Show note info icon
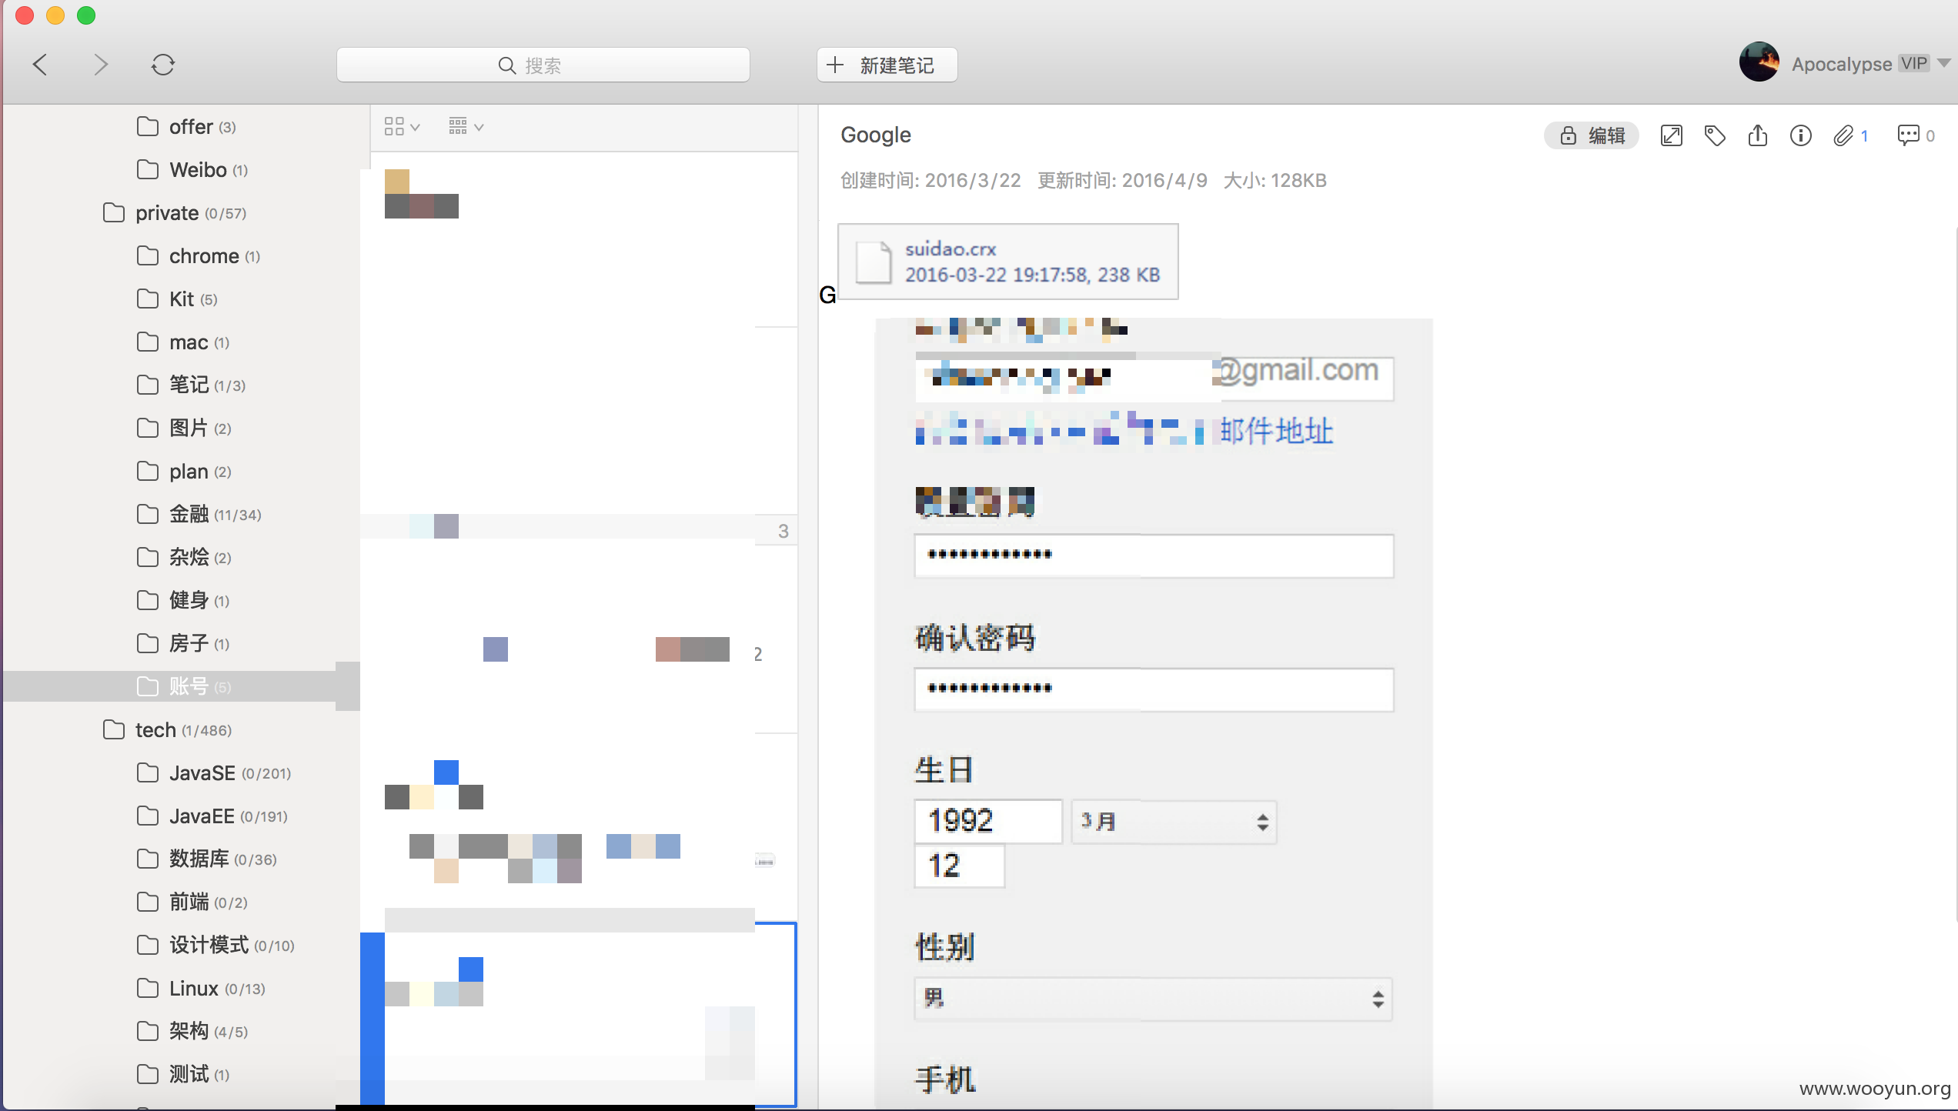1958x1111 pixels. (1800, 136)
